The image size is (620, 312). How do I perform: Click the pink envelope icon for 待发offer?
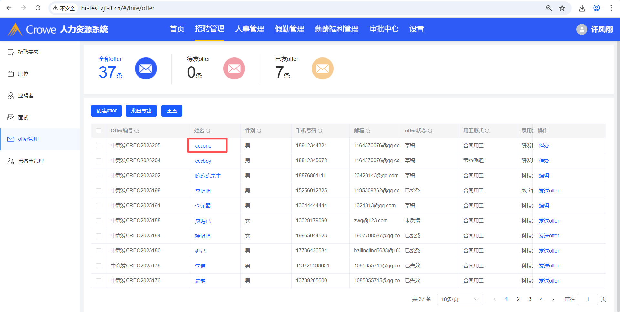(x=234, y=68)
